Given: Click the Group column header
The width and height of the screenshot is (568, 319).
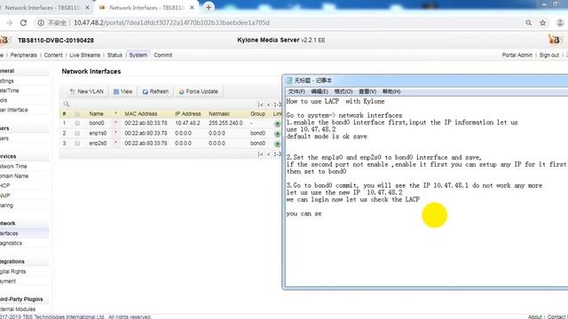Looking at the screenshot, I should coord(257,114).
